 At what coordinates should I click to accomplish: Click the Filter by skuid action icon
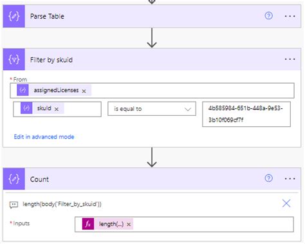(x=14, y=59)
